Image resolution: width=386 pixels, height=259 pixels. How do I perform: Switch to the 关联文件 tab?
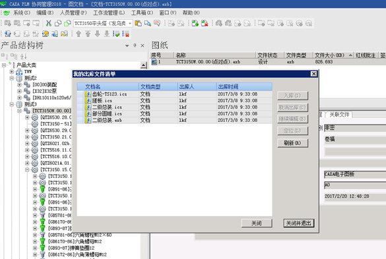tap(339, 115)
